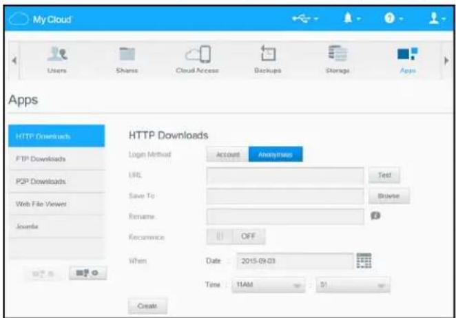Open the Storage section

pyautogui.click(x=338, y=60)
